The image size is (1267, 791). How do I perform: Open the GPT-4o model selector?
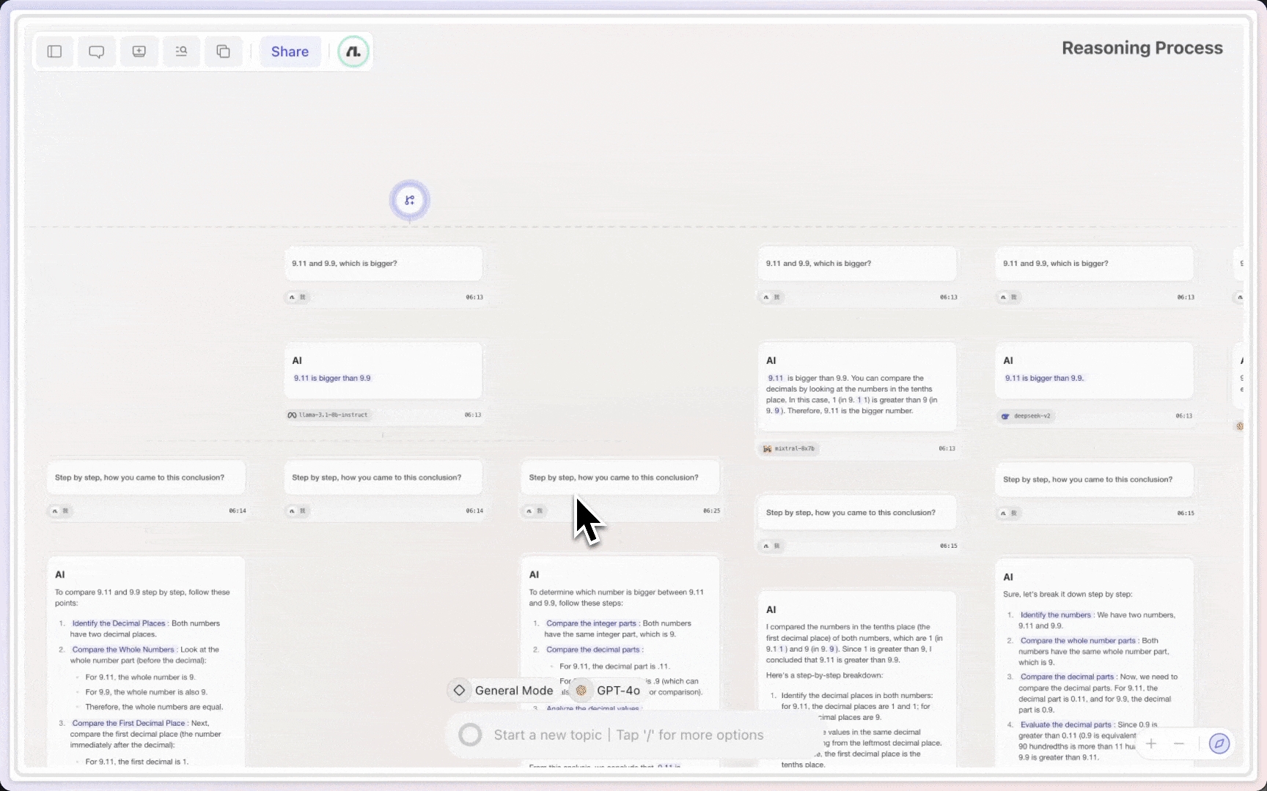(x=608, y=690)
